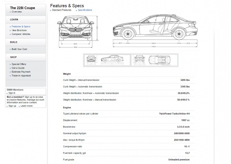Click the BUILD section header
This screenshot has height=164, width=231.
tap(13, 42)
